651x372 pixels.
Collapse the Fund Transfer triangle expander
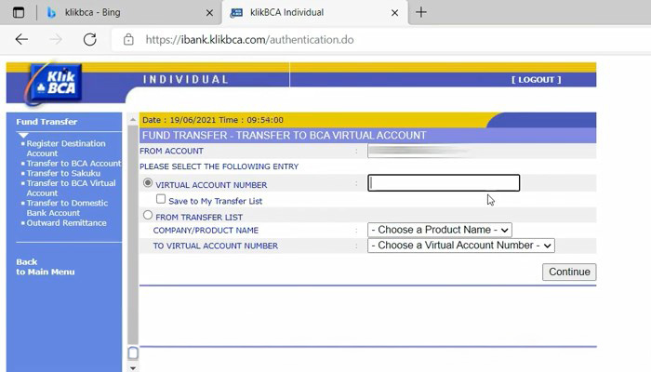pyautogui.click(x=23, y=135)
